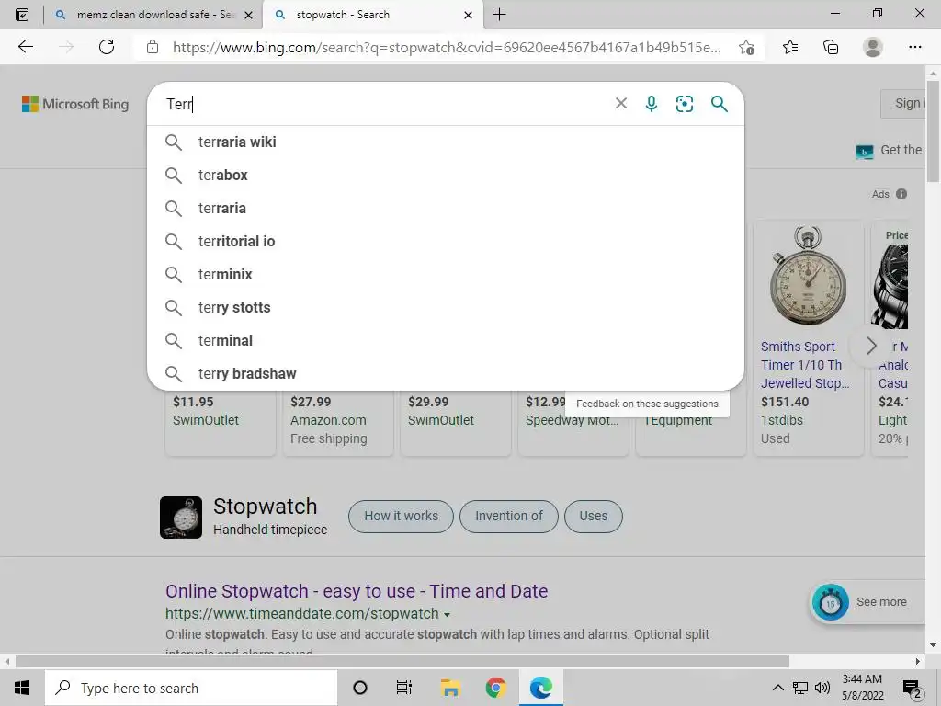
Task: Start voice search with the microphone icon
Action: (x=652, y=103)
